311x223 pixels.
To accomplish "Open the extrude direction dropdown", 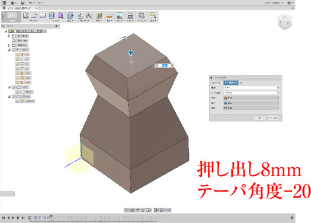I will click(251, 98).
